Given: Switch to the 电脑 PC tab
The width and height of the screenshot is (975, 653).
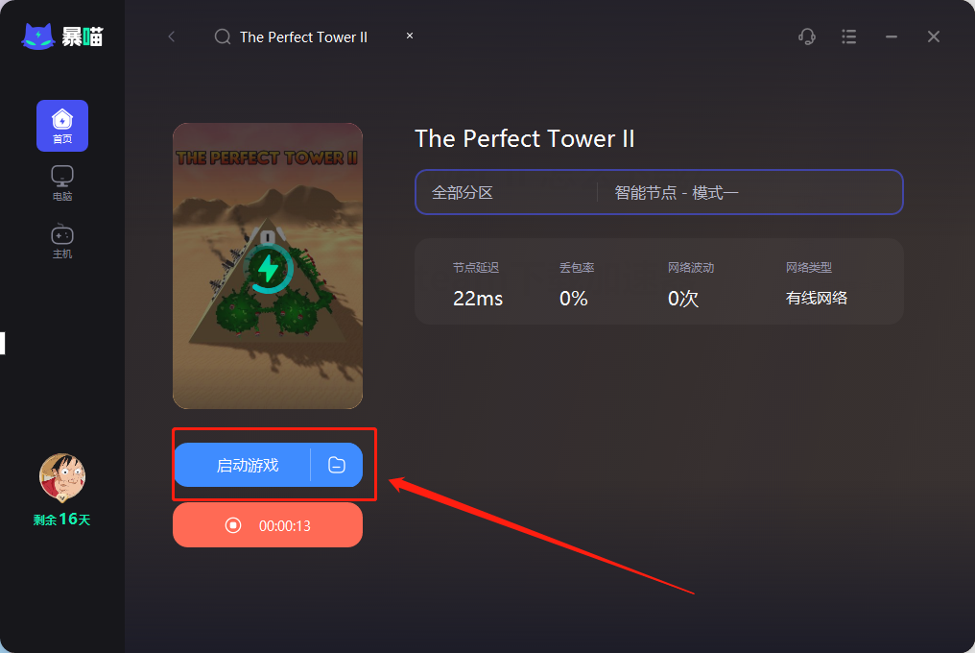Looking at the screenshot, I should pyautogui.click(x=62, y=183).
